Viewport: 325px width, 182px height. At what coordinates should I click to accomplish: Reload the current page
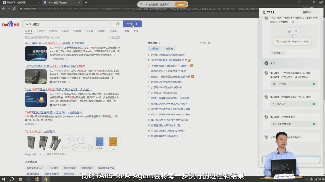coord(14,9)
